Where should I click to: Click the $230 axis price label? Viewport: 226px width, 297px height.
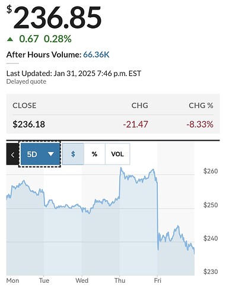[x=211, y=271]
